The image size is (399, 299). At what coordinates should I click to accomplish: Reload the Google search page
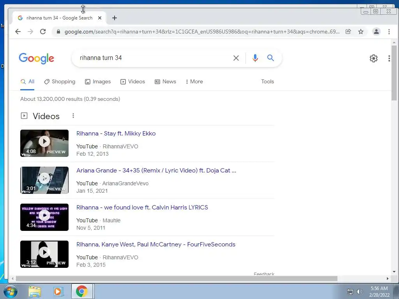tap(43, 32)
